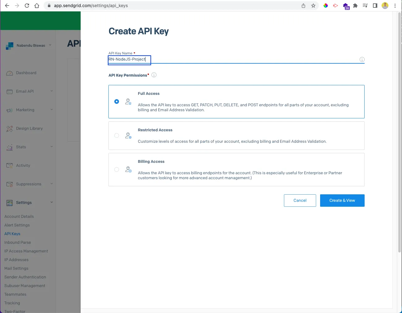
Task: Select the Full Access radio button
Action: tap(116, 101)
